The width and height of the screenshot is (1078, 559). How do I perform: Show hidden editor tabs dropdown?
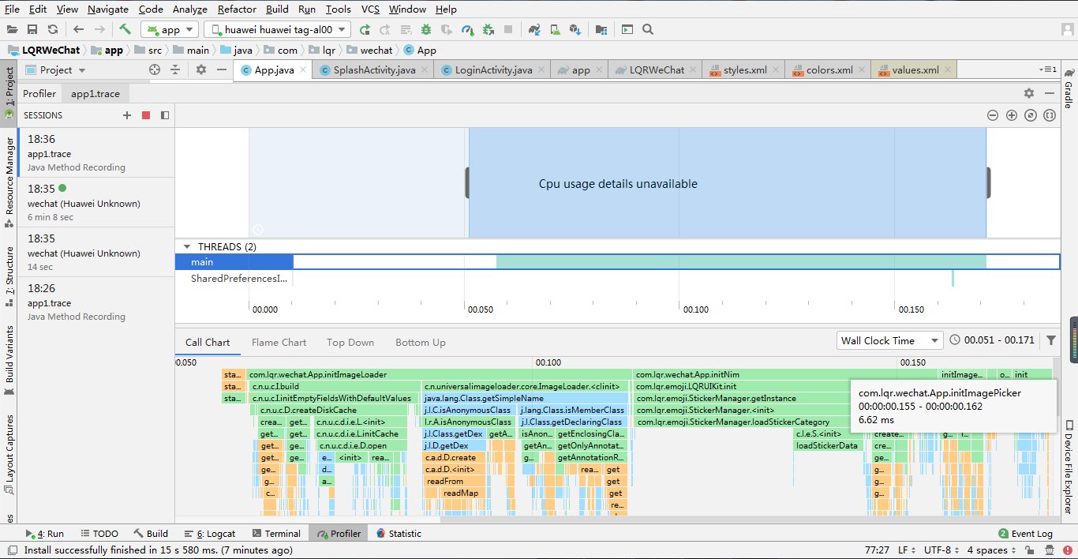pos(1049,69)
